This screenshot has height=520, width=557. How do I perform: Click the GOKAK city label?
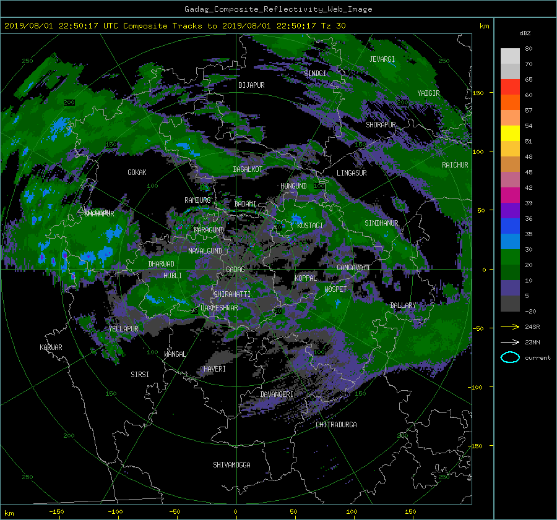pyautogui.click(x=137, y=172)
